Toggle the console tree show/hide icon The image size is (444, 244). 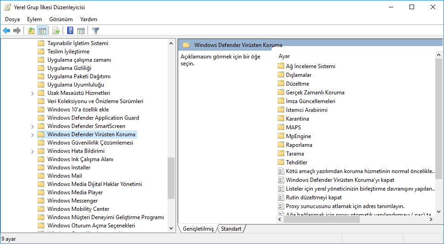(42, 30)
